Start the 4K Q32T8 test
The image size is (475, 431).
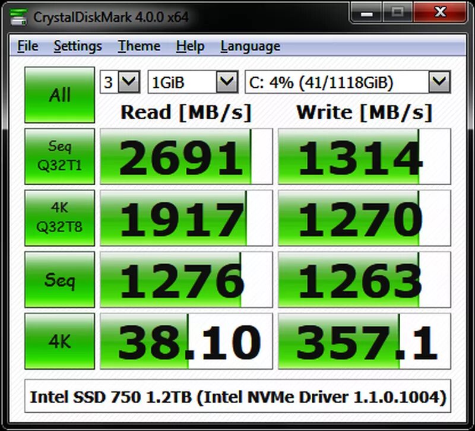60,218
